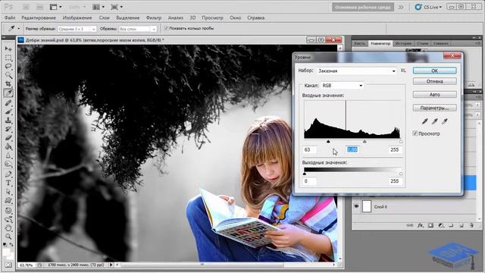Select the Eraser tool
Viewport: 485px width, 273px height.
[8, 138]
